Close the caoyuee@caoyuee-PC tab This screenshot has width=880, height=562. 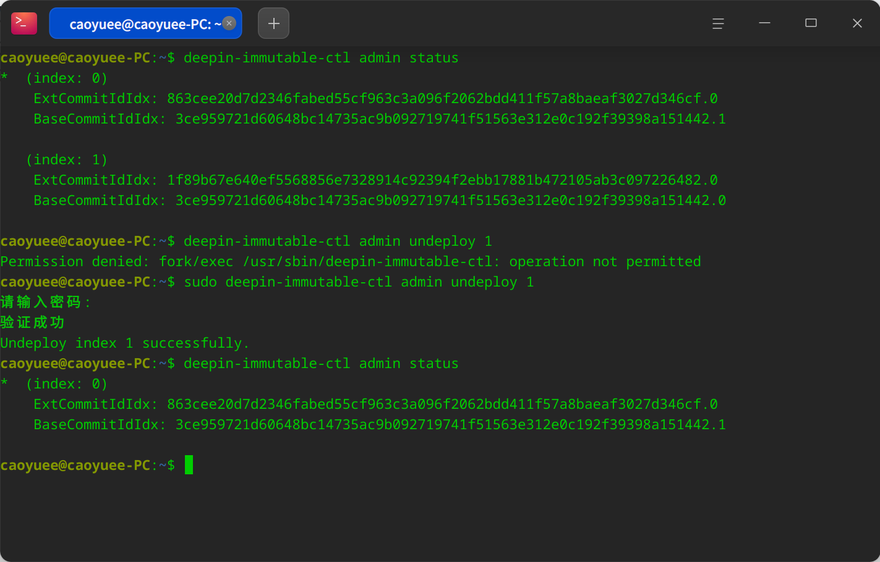pos(229,23)
